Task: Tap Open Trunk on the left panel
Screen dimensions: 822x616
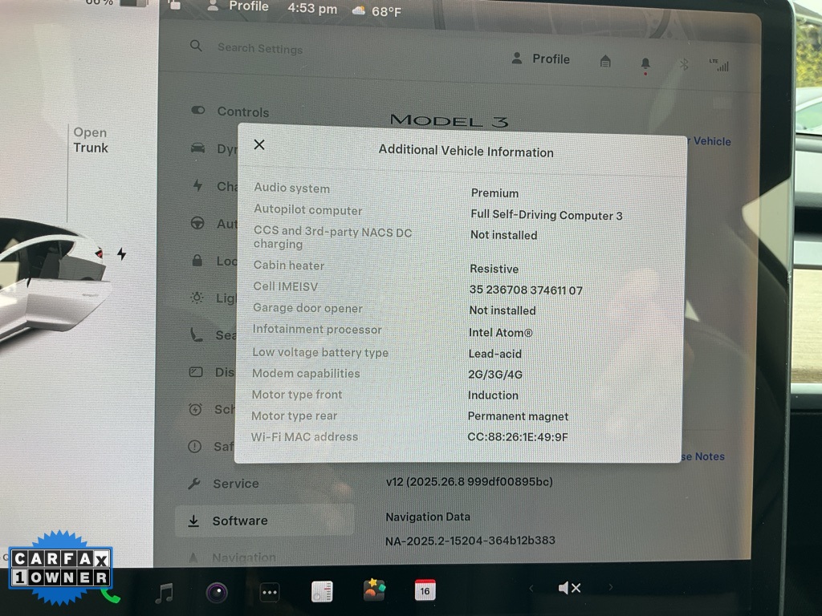Action: click(x=90, y=140)
